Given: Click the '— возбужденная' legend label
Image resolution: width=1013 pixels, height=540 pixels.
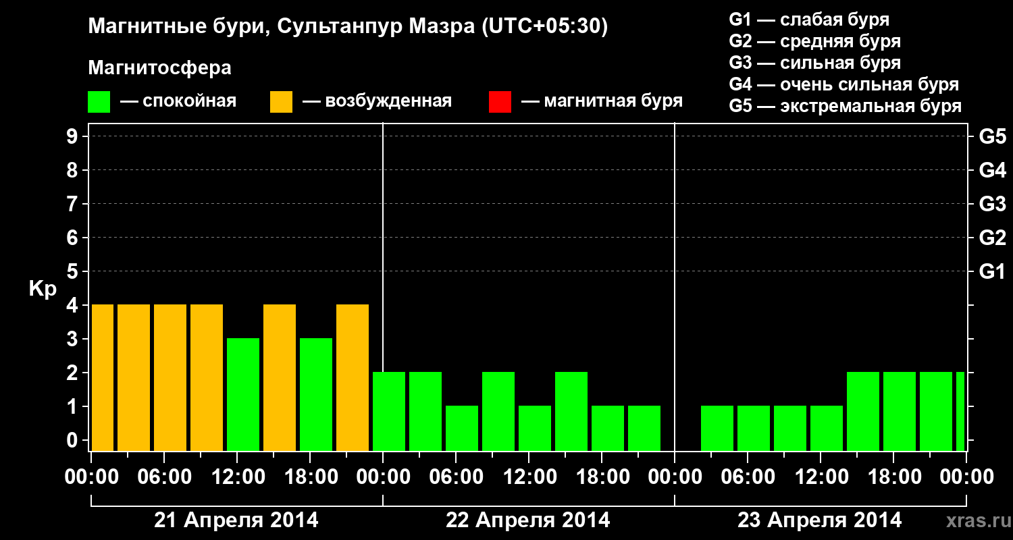Looking at the screenshot, I should pos(377,102).
